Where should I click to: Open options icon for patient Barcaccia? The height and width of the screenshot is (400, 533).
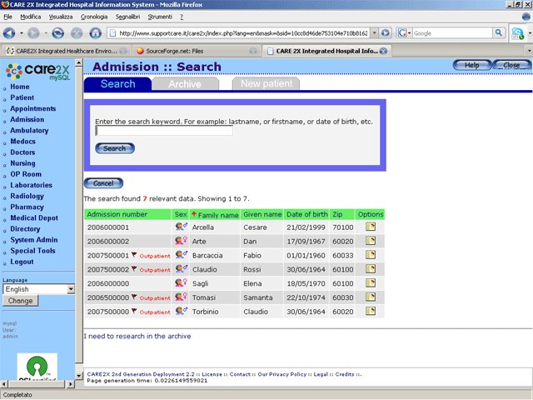click(370, 255)
